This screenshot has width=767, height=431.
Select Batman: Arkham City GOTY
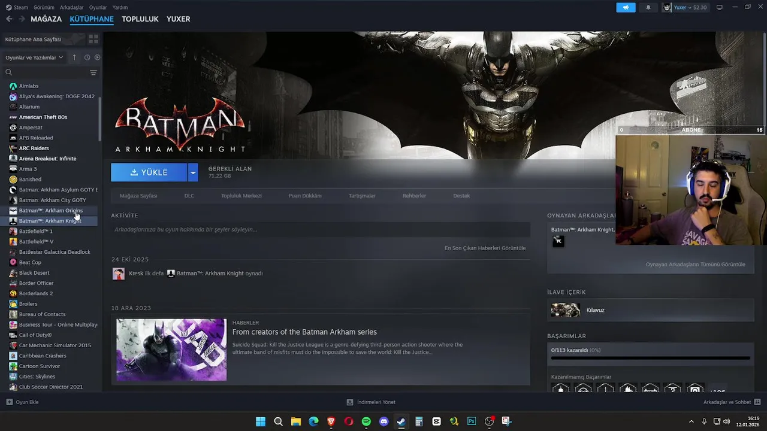52,200
